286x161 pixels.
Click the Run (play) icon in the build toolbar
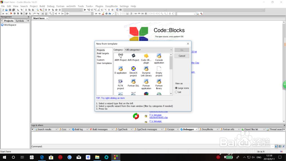(49, 10)
